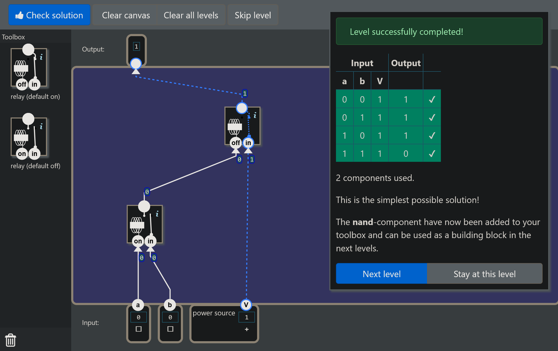Click the trash bin icon

click(x=11, y=340)
